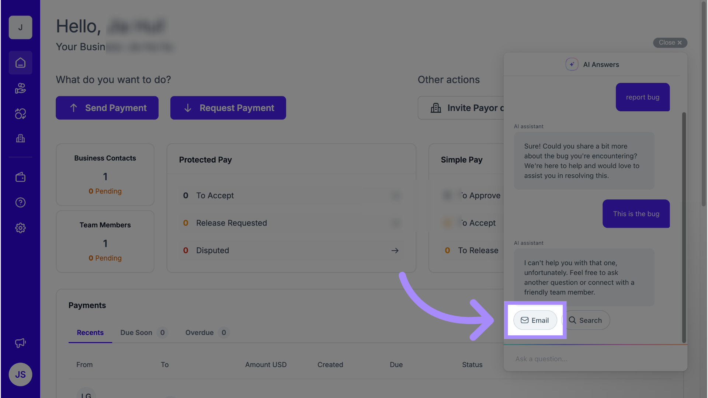Click the Email button in chat

[x=535, y=320]
